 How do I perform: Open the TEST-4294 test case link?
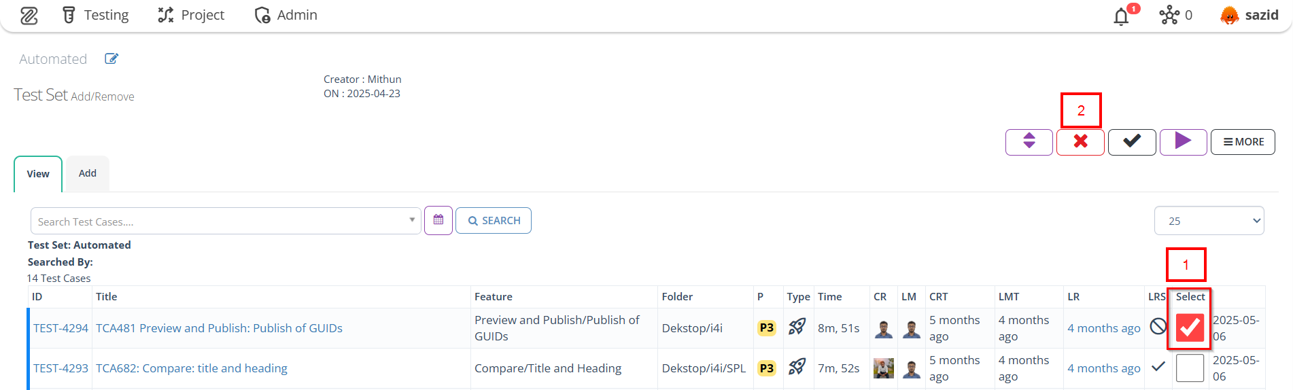(61, 328)
